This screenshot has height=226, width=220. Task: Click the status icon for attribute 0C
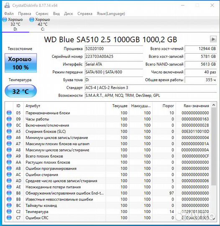pos(9,125)
